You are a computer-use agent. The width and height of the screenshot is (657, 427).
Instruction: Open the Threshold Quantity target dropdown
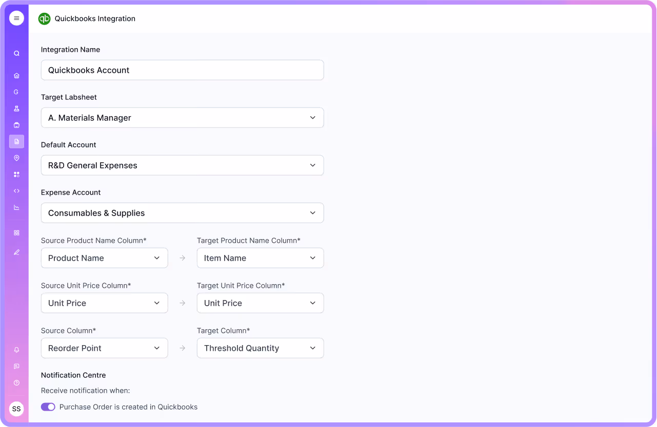point(261,348)
